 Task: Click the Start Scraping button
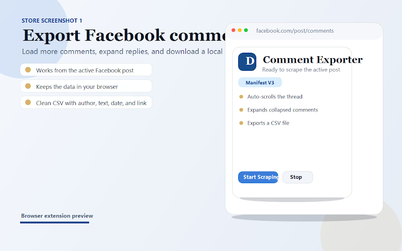(x=258, y=177)
